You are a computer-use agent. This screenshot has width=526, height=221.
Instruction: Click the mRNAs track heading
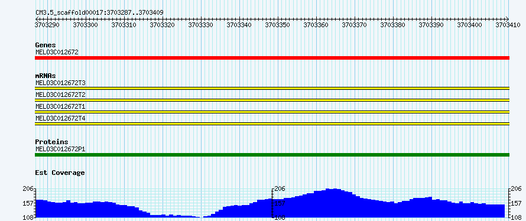point(46,76)
